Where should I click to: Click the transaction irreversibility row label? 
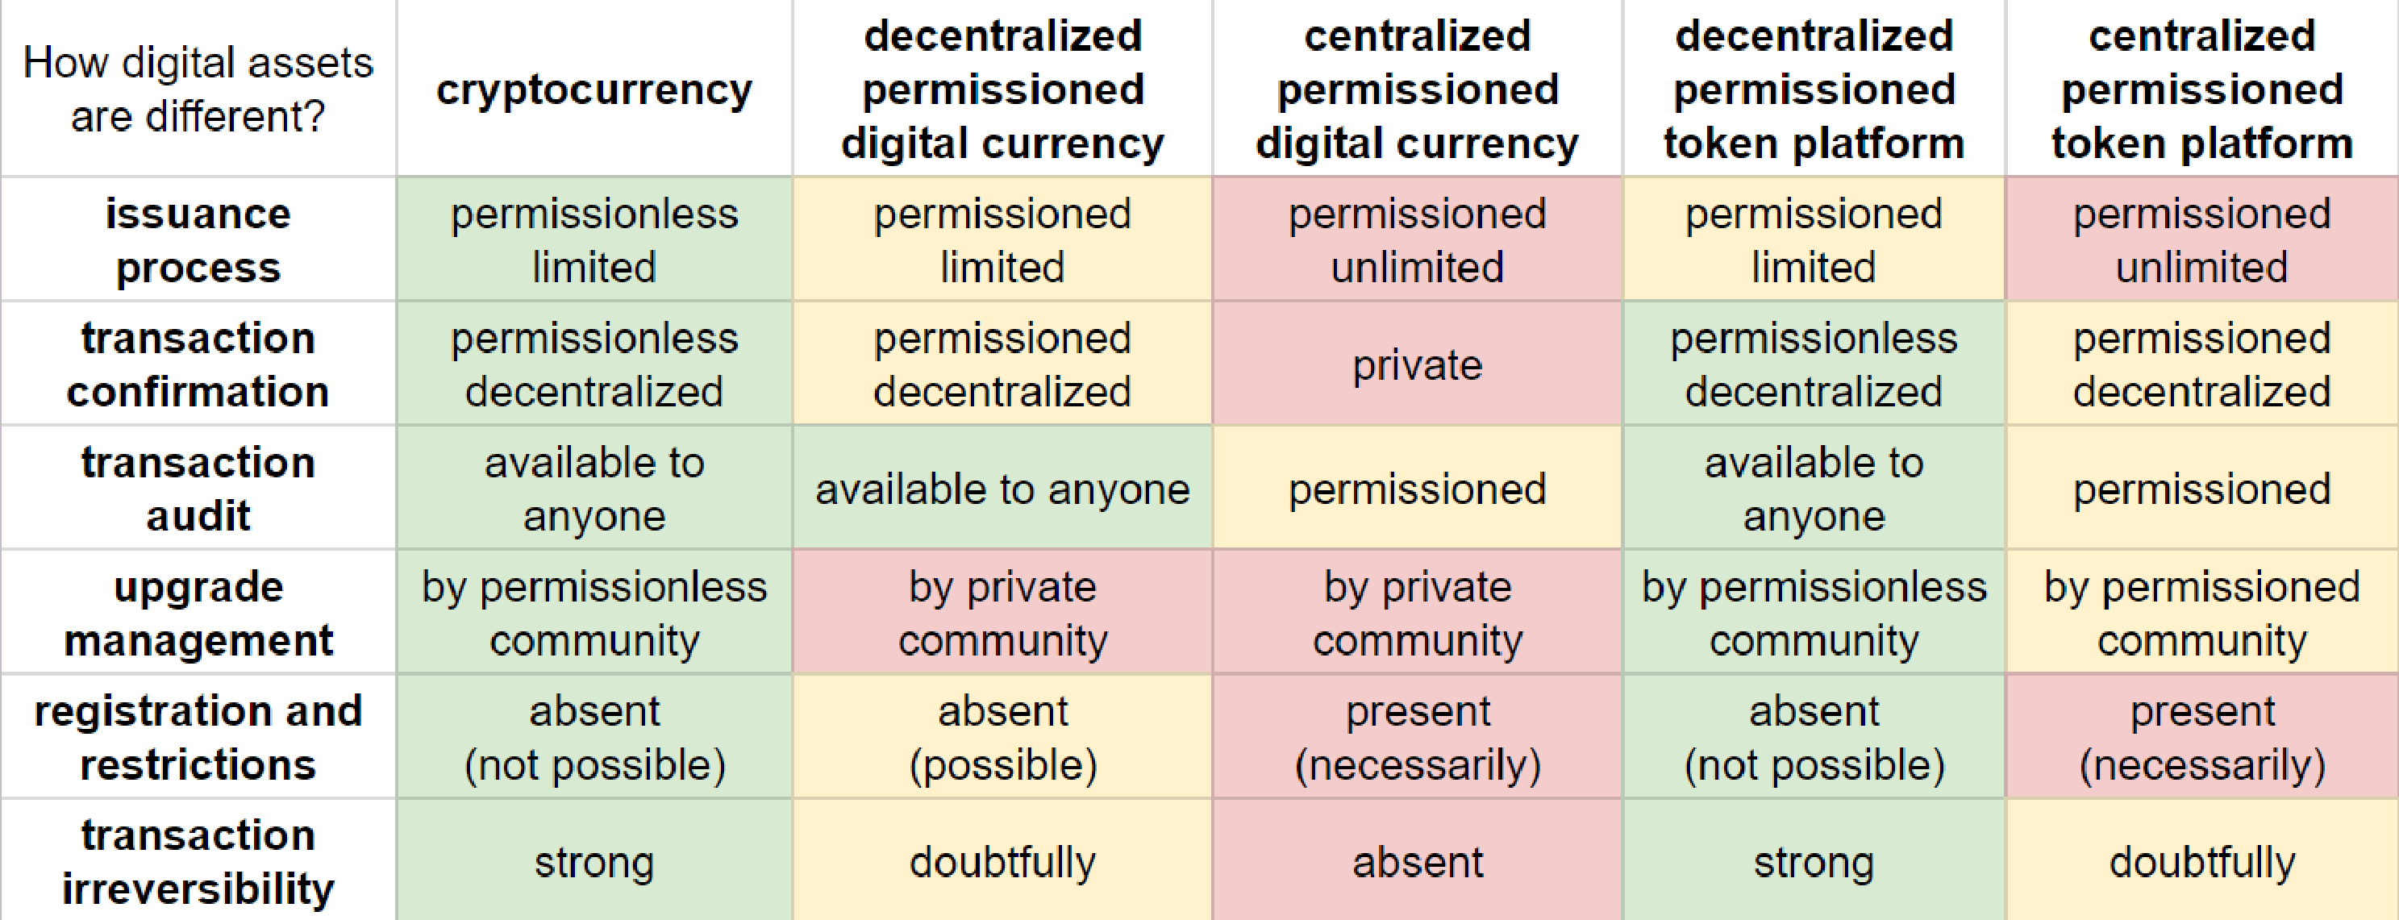click(198, 860)
